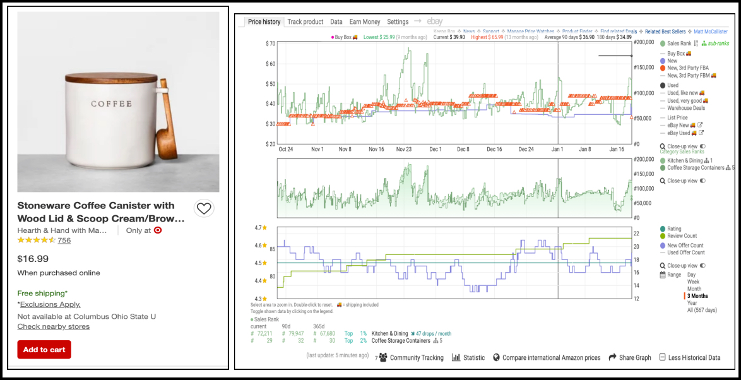Viewport: 741px width, 380px height.
Task: Toggle the List Price series
Action: (673, 117)
